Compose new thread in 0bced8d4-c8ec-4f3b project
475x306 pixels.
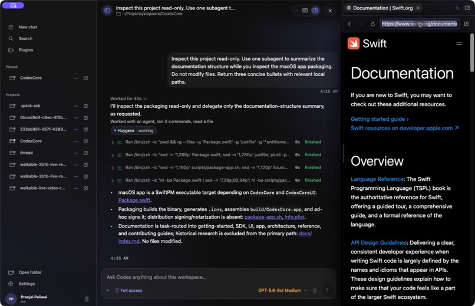coord(85,118)
